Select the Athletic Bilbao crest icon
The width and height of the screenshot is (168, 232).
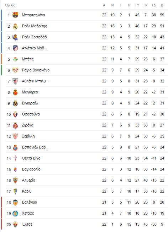[x=15, y=81]
